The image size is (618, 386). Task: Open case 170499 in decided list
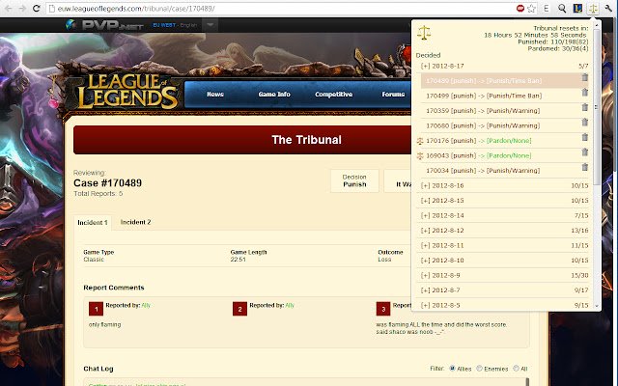(484, 96)
